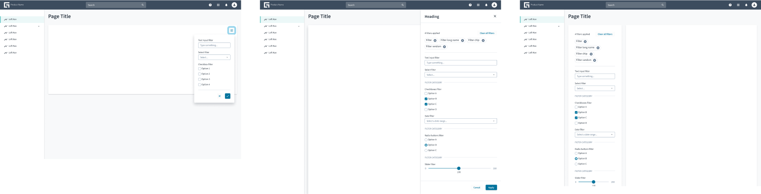Select last Left Nav item in left mockup
This screenshot has width=761, height=194.
[22, 53]
